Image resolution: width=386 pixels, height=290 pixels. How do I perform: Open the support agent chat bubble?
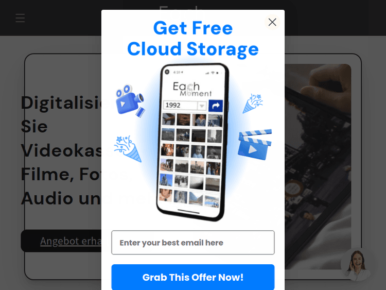pos(358,264)
